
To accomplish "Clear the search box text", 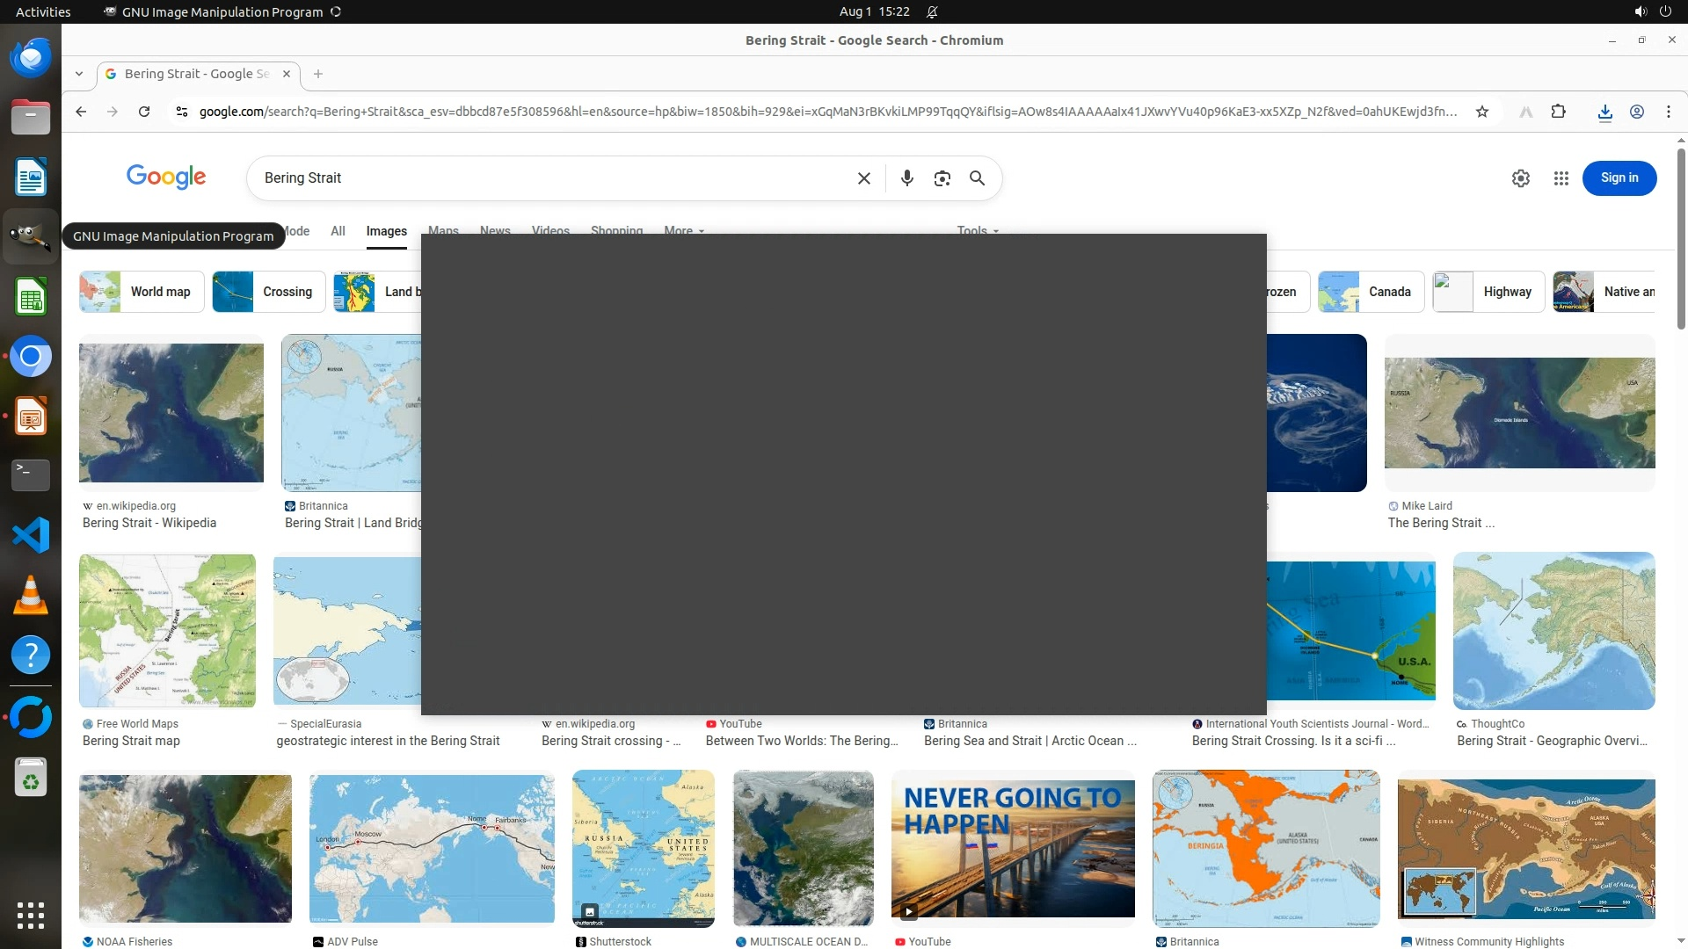I will tap(863, 178).
